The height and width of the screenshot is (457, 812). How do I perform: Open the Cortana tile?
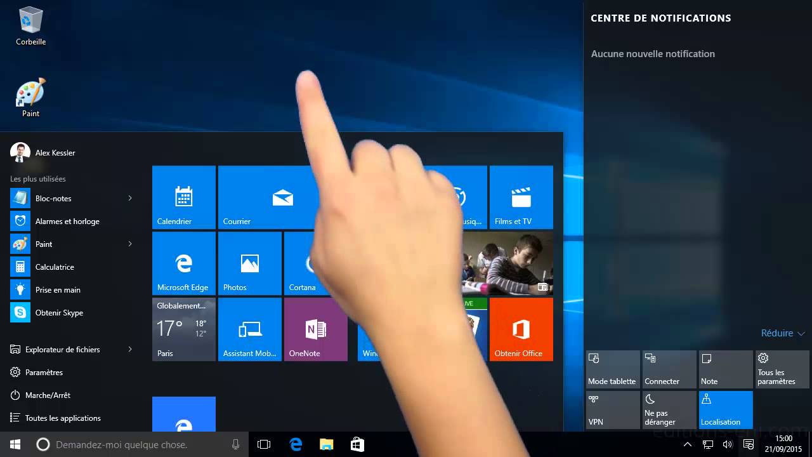(301, 263)
